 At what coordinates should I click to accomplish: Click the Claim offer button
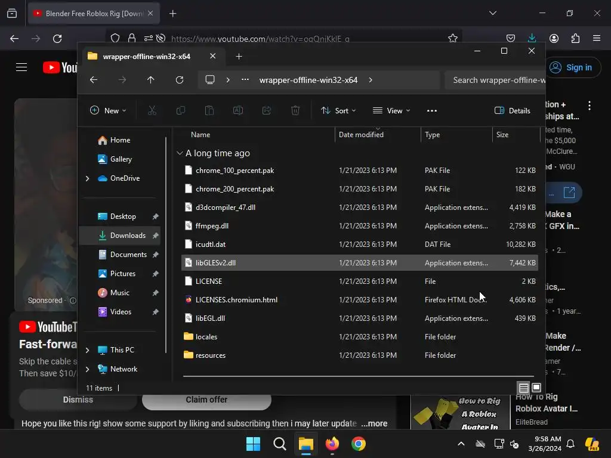[x=206, y=400]
